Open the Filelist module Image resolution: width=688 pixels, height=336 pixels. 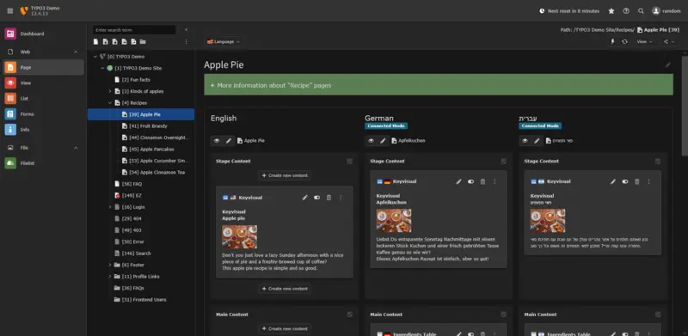pos(43,163)
